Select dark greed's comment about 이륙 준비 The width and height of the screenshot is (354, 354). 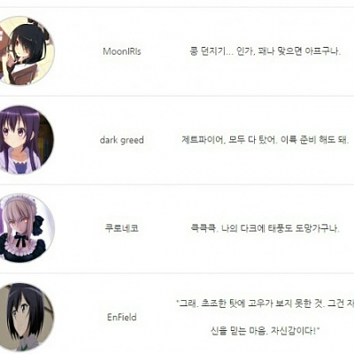(x=265, y=140)
